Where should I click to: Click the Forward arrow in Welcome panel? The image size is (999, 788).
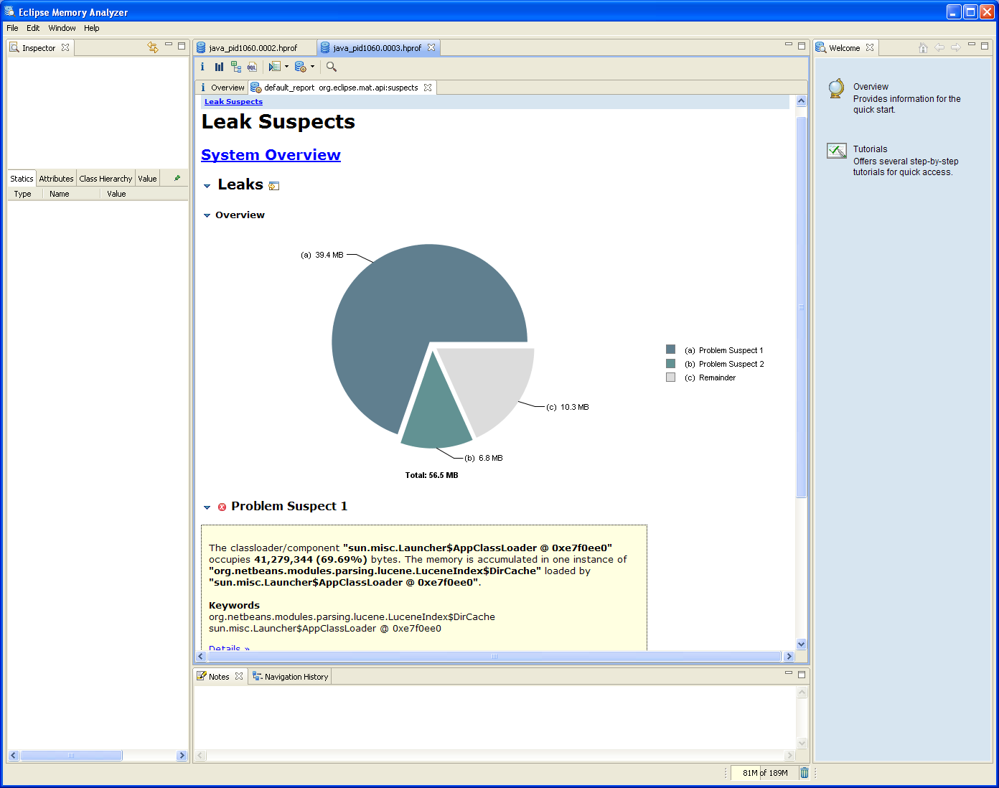[955, 47]
